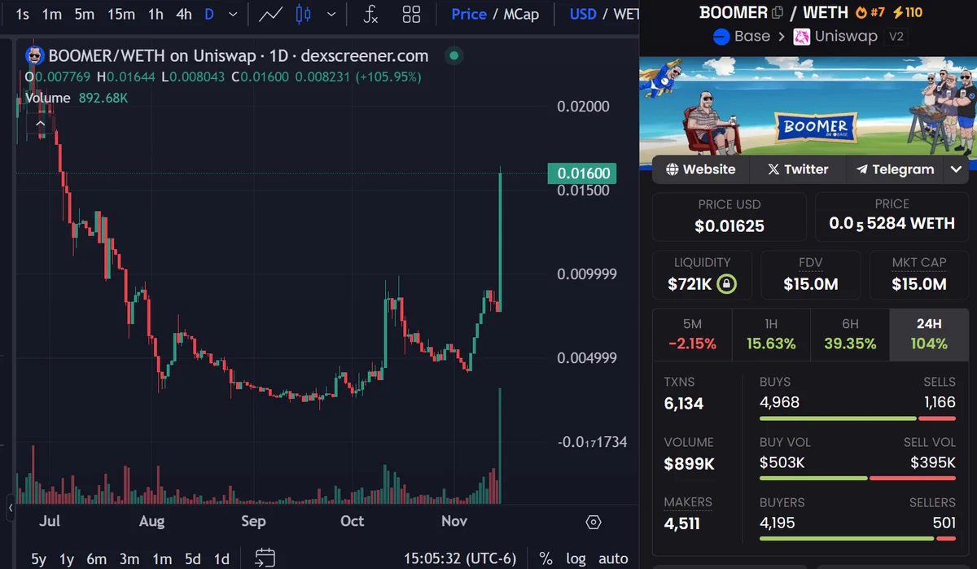Open the Website link button
The image size is (977, 569).
pyautogui.click(x=700, y=169)
